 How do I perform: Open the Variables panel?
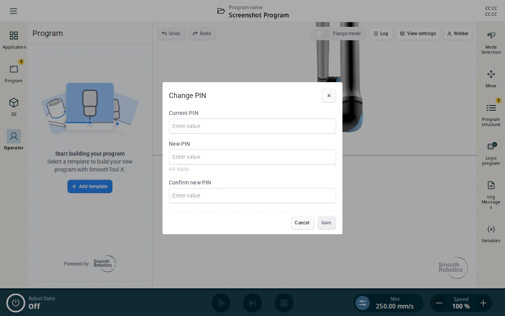click(x=491, y=234)
